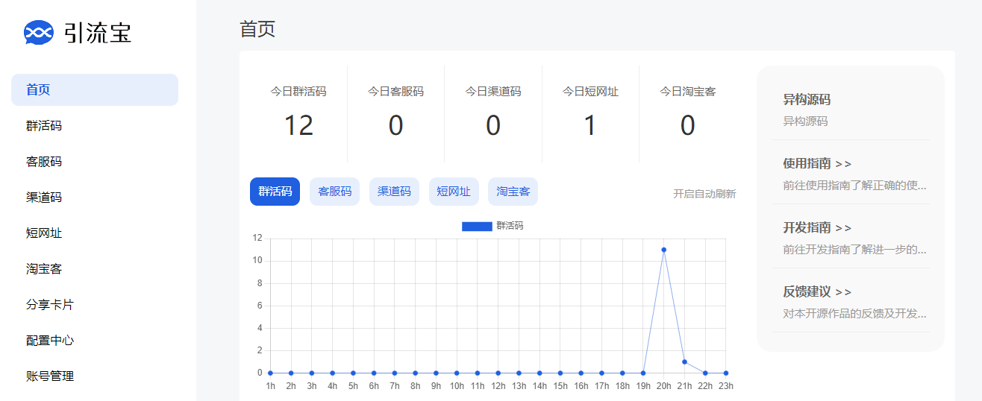Open 首页 in the sidebar

pyautogui.click(x=94, y=90)
